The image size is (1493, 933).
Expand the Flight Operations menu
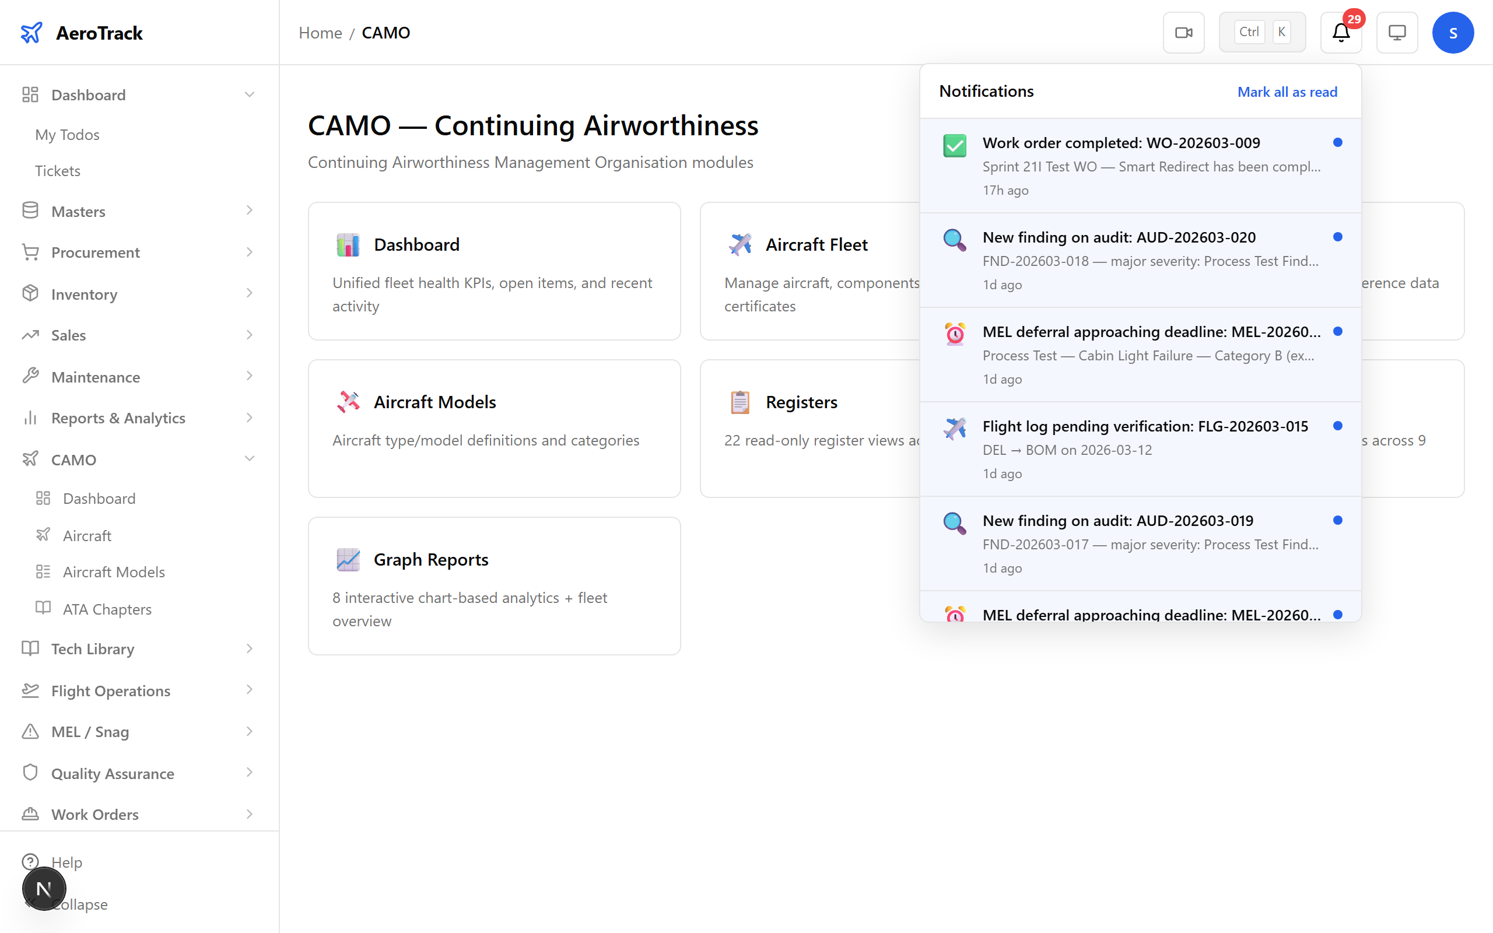(249, 690)
